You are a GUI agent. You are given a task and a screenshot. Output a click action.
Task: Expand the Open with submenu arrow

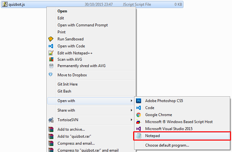pyautogui.click(x=131, y=101)
